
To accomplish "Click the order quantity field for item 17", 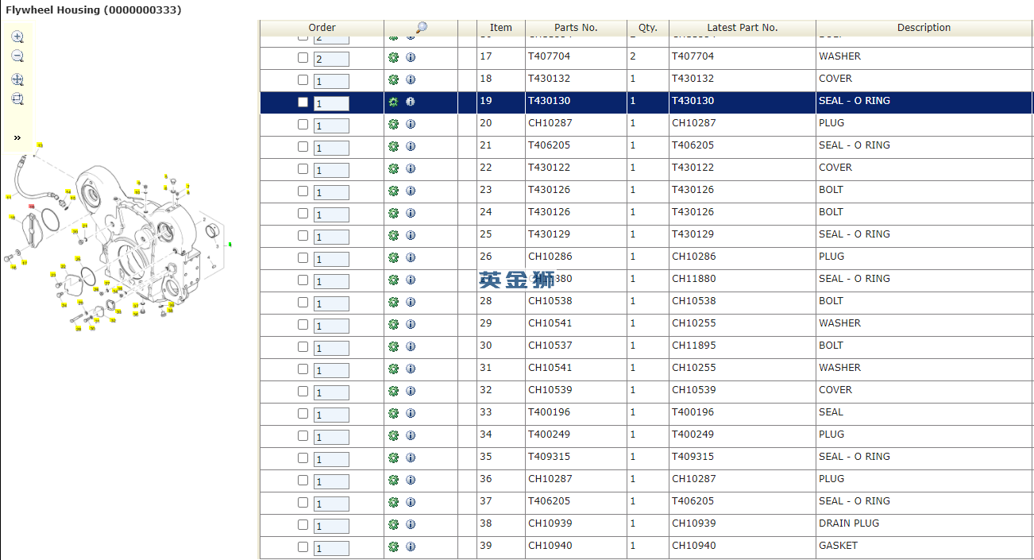I will 331,59.
